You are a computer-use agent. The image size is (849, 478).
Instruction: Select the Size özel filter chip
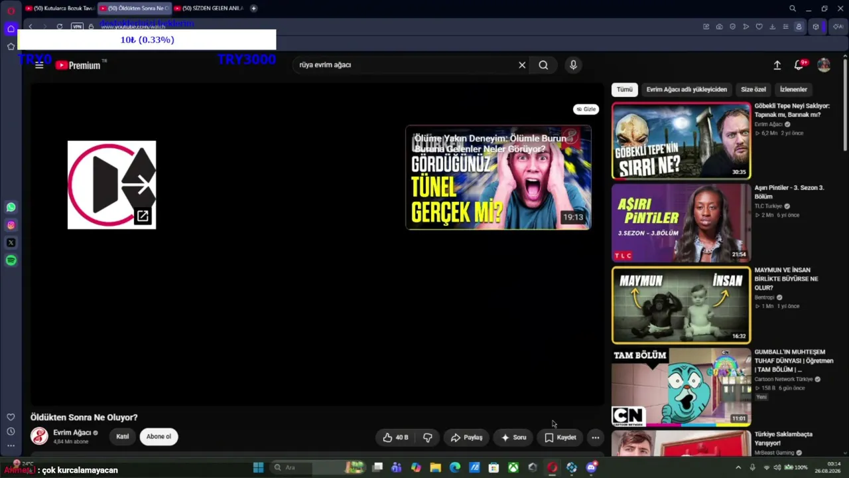point(753,90)
